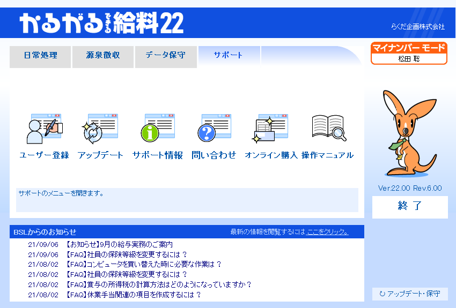Open the オンライン購入 icon
Image resolution: width=456 pixels, height=308 pixels.
point(270,129)
